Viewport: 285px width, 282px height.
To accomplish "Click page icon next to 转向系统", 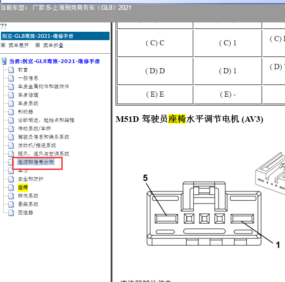I will coord(11,196).
